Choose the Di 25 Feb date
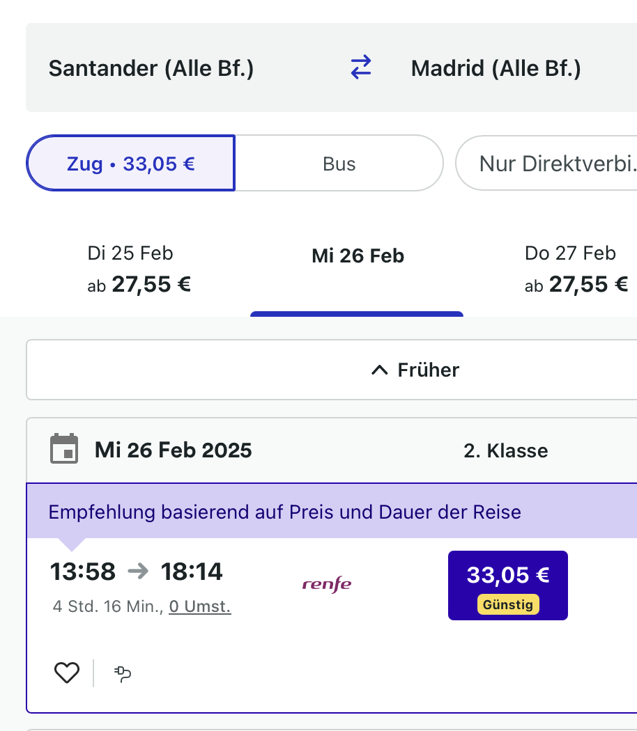This screenshot has height=731, width=637. (x=139, y=269)
